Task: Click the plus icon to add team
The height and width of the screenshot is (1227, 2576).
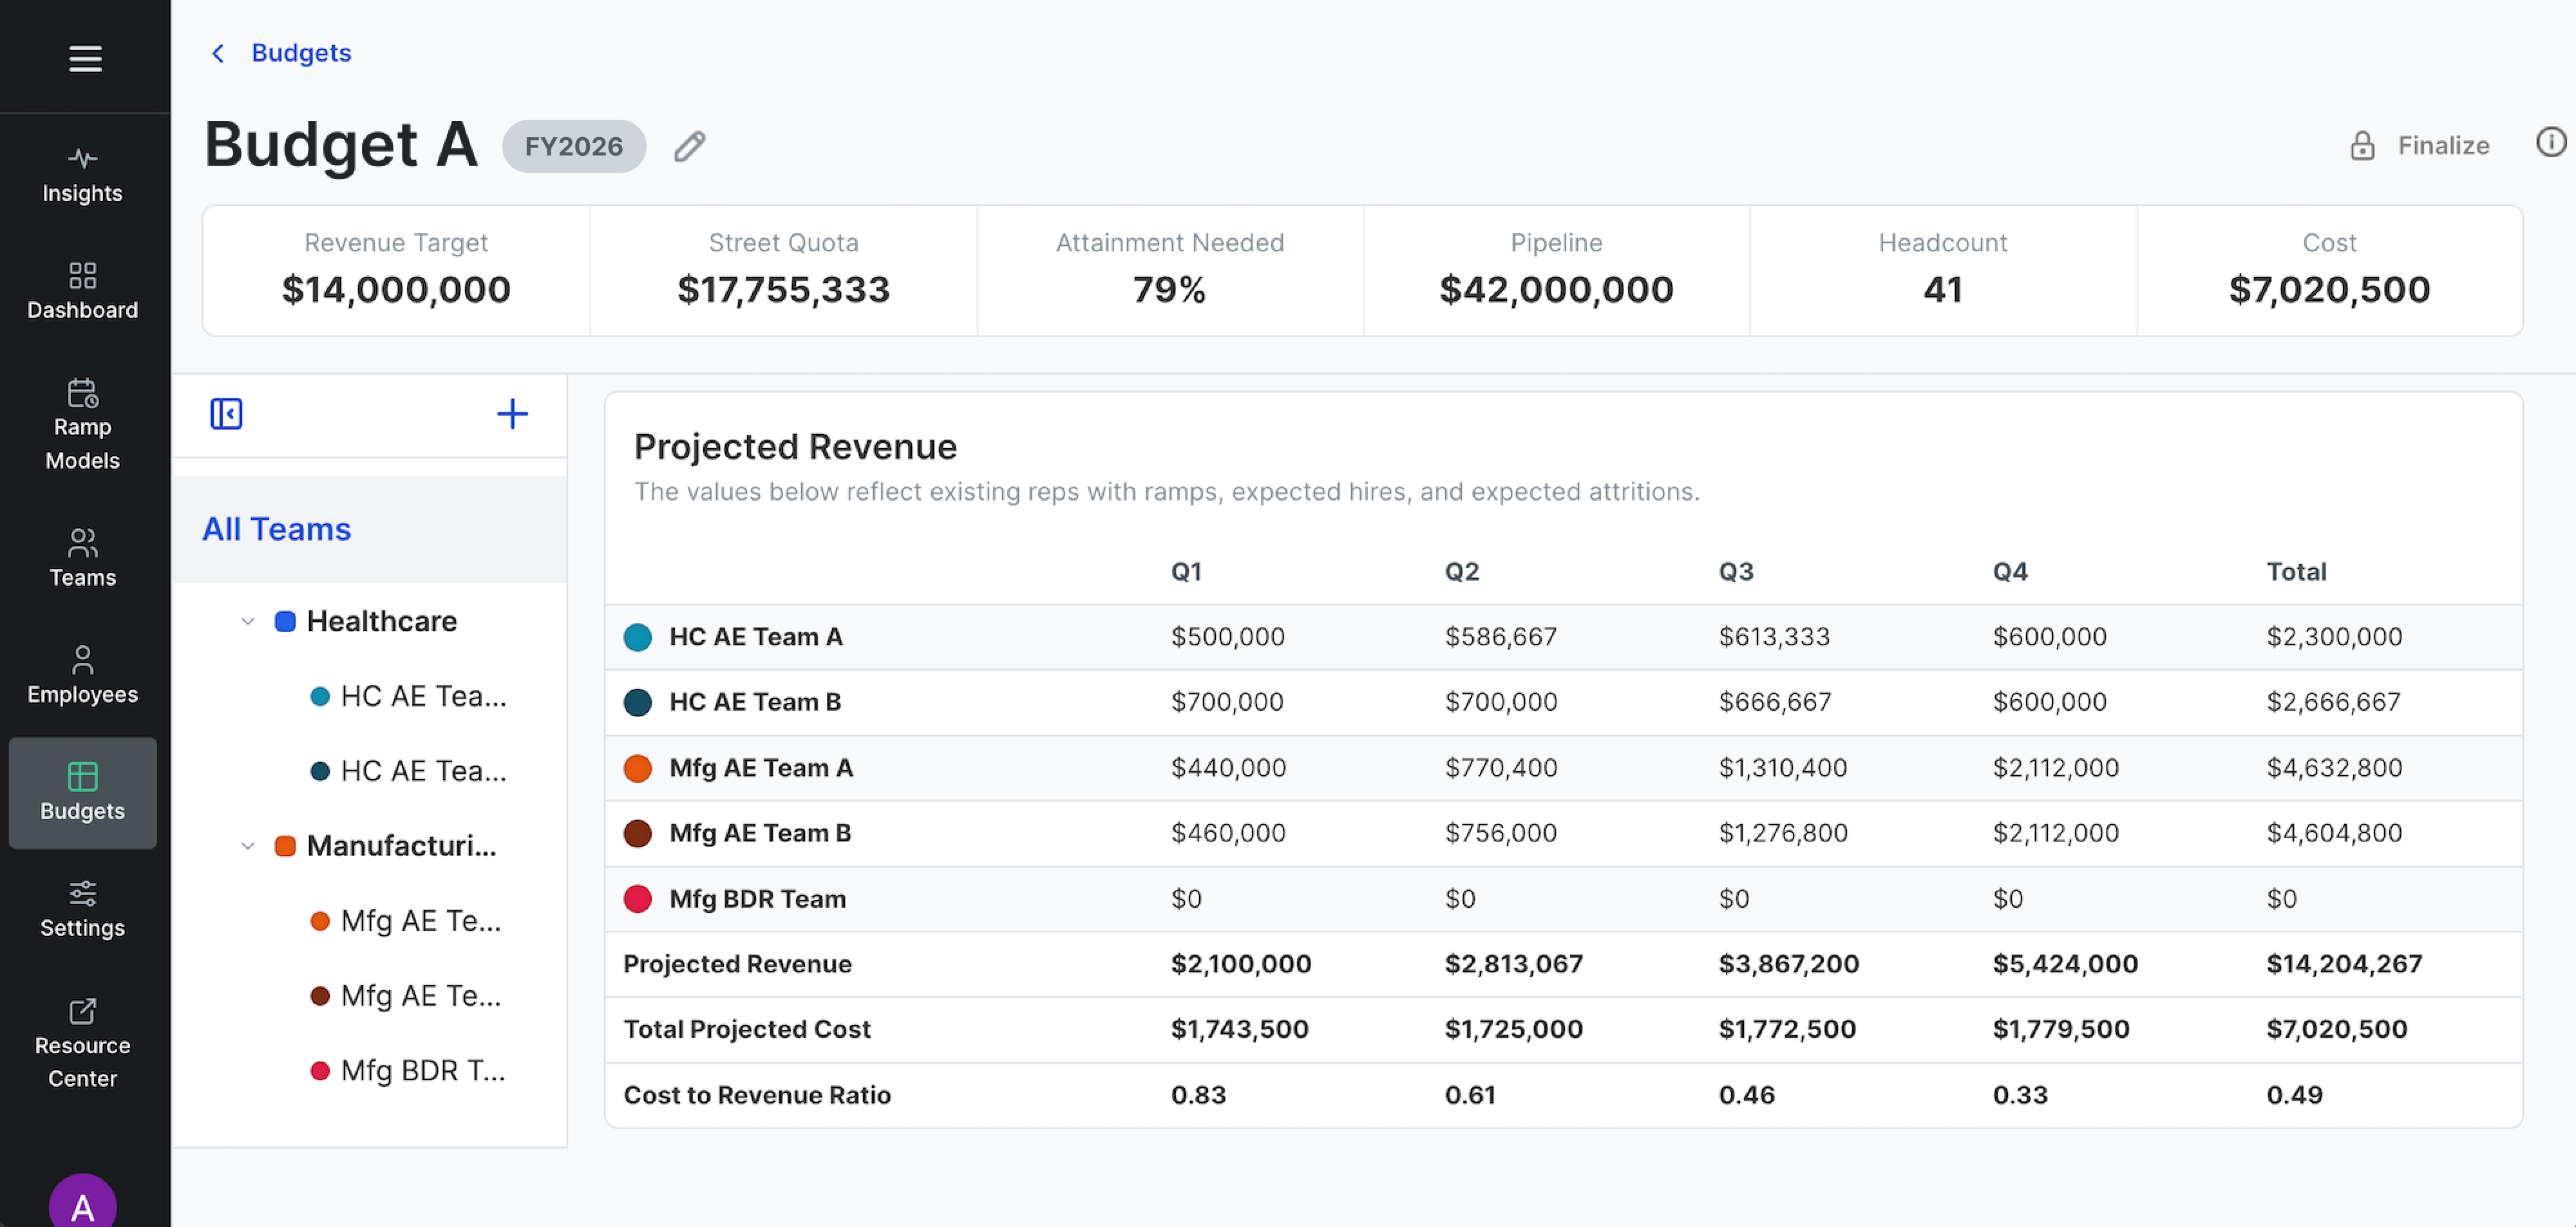Action: [512, 413]
